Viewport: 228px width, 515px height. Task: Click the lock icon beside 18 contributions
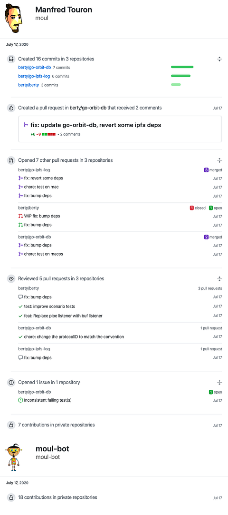pos(11,497)
